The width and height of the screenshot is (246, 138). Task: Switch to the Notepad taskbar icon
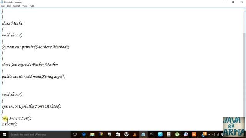point(143,135)
